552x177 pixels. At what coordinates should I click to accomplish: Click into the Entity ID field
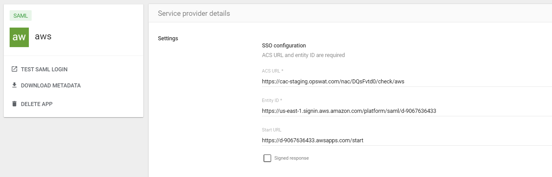coord(403,111)
